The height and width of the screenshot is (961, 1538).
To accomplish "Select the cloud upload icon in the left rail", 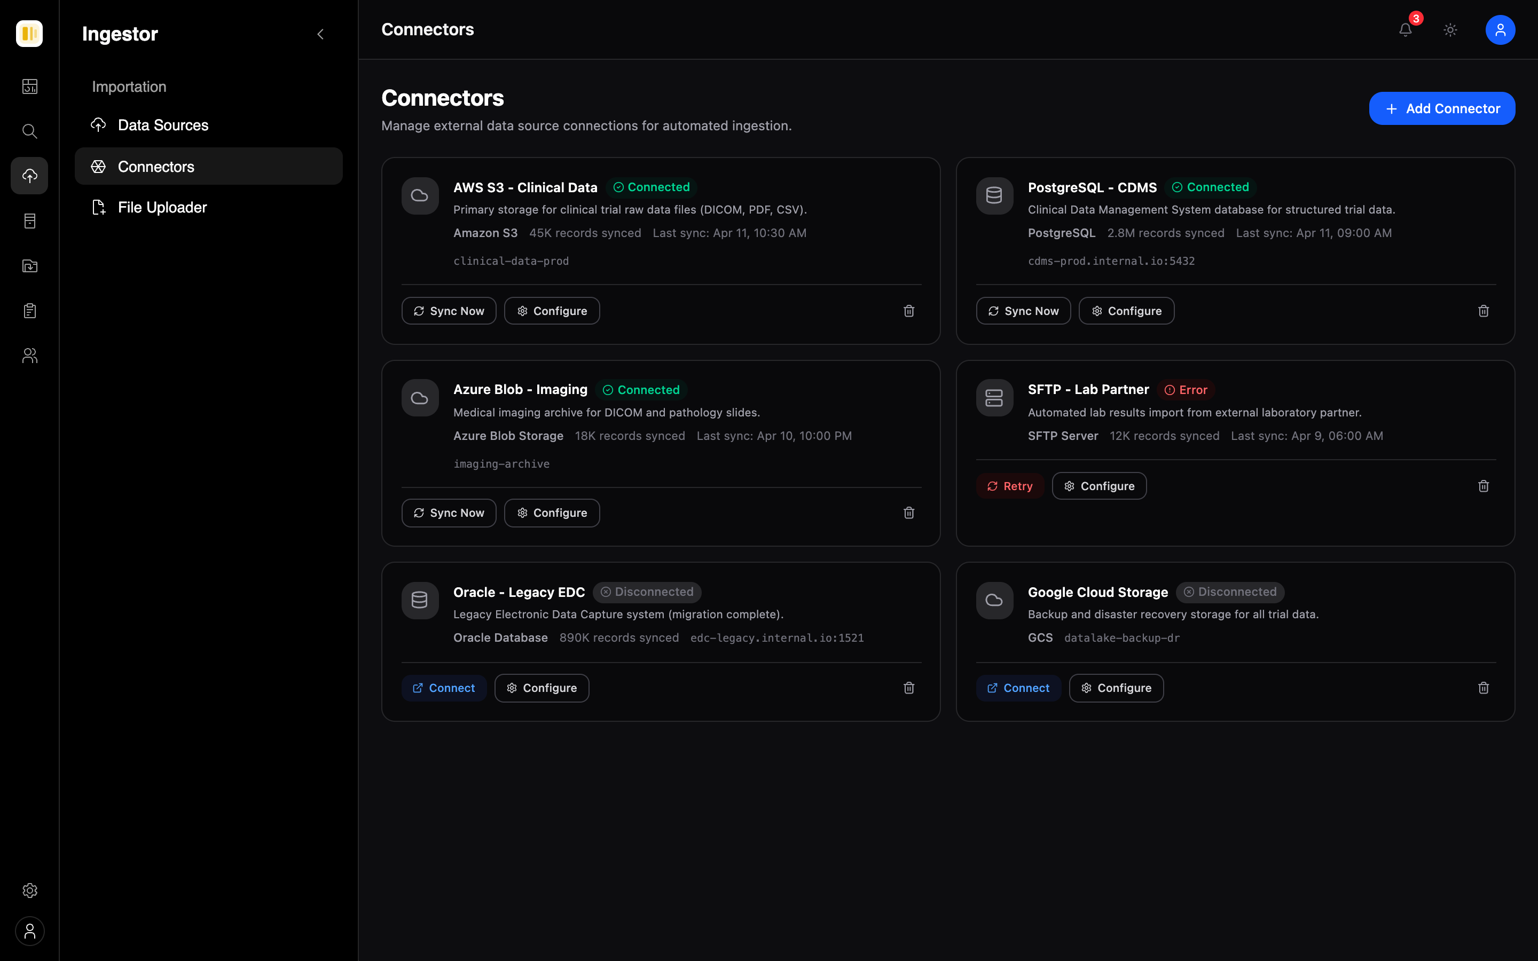I will [30, 176].
